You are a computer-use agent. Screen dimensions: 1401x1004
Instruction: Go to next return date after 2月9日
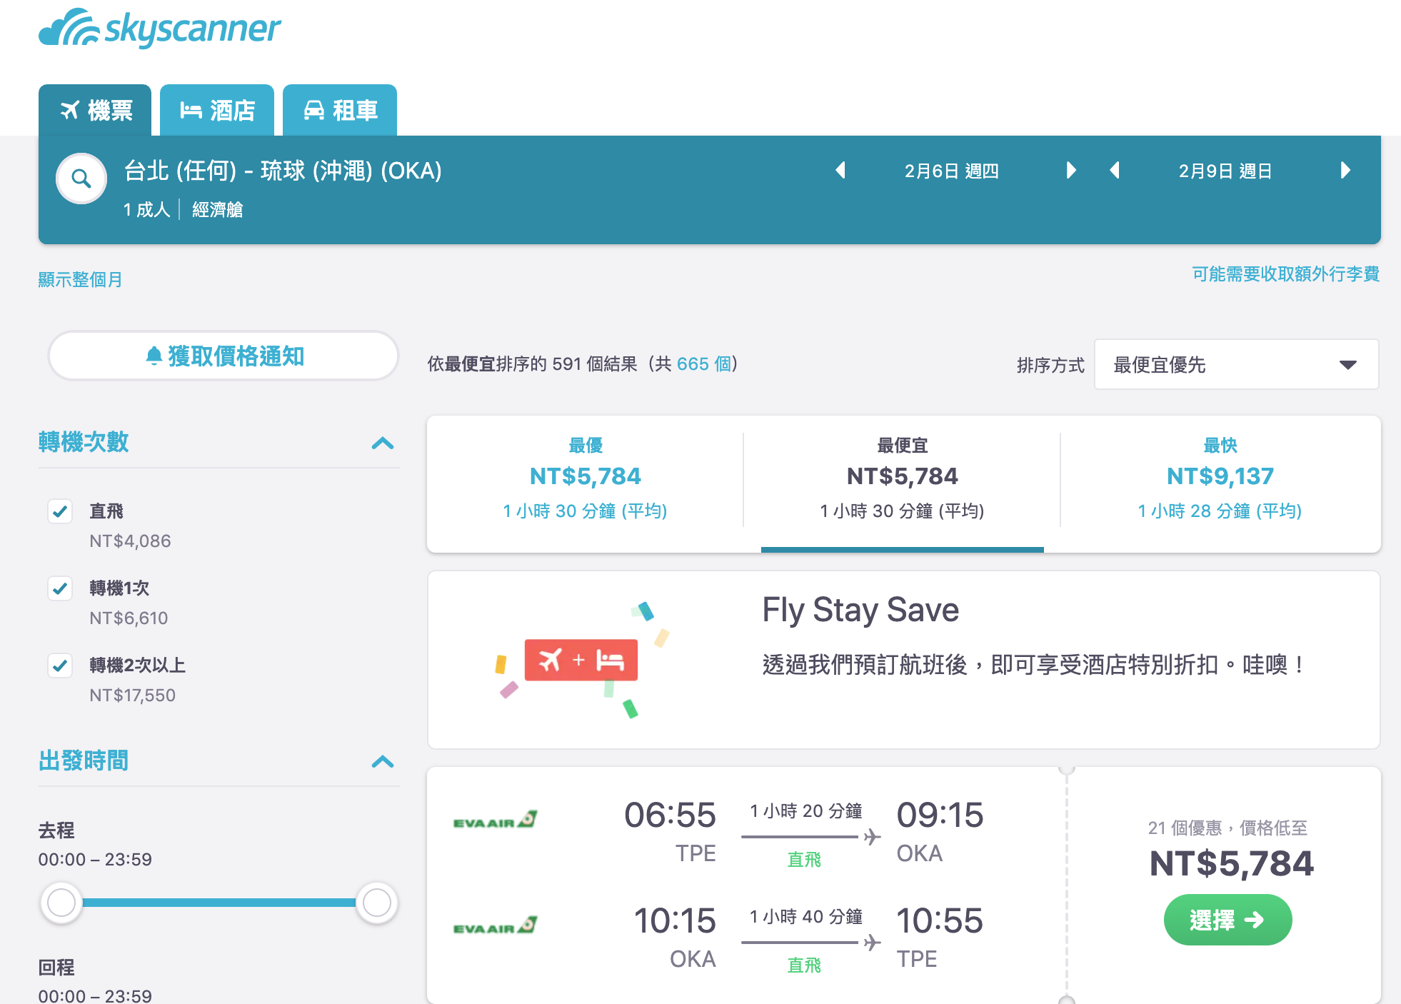tap(1345, 171)
